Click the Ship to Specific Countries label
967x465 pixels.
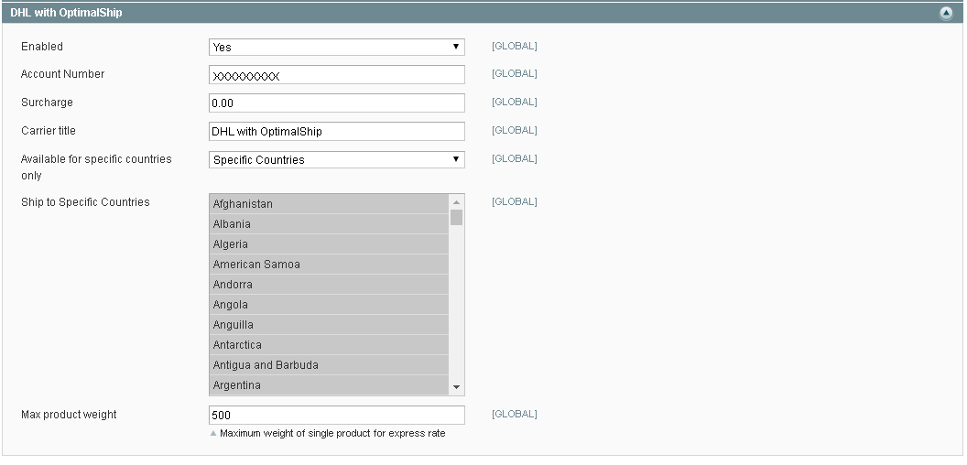click(x=85, y=202)
